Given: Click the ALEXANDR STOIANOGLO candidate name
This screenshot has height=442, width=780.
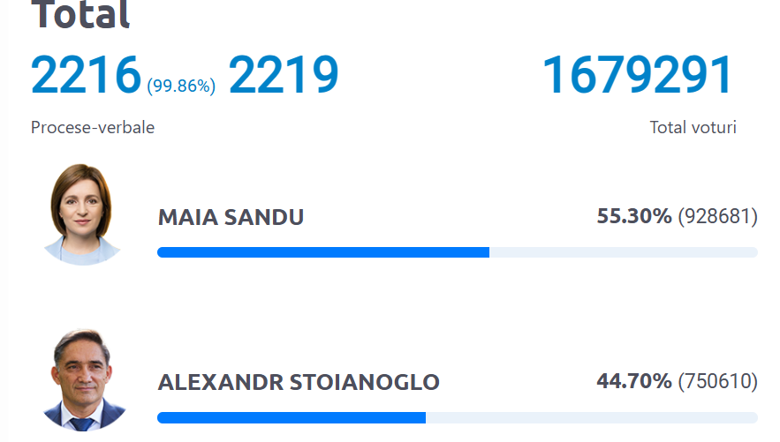Looking at the screenshot, I should click(299, 383).
